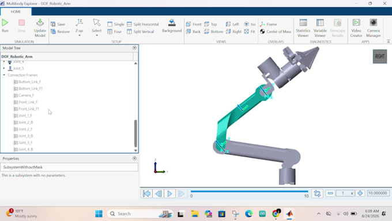Fit model to view

(250, 32)
